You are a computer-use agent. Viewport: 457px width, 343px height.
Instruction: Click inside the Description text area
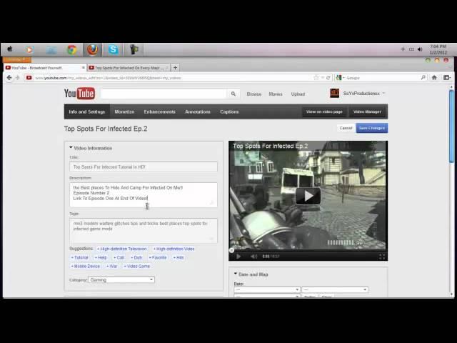coord(144,195)
